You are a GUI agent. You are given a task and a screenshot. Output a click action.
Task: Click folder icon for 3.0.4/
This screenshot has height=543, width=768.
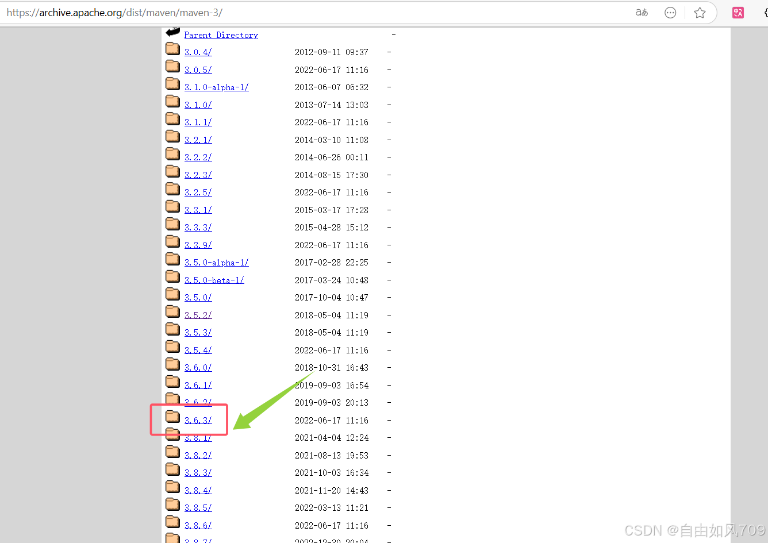pos(172,49)
